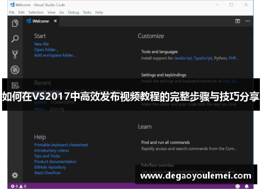The width and height of the screenshot is (262, 189).
Task: Open the Go menu
Action: point(61,13)
